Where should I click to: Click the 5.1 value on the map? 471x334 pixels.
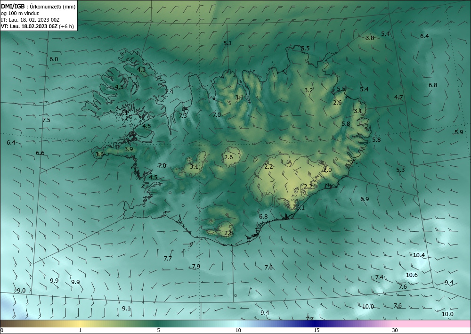coord(227,43)
